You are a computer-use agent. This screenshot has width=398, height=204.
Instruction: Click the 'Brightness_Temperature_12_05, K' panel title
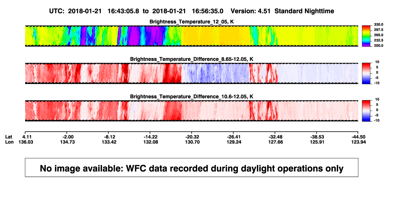click(x=192, y=22)
